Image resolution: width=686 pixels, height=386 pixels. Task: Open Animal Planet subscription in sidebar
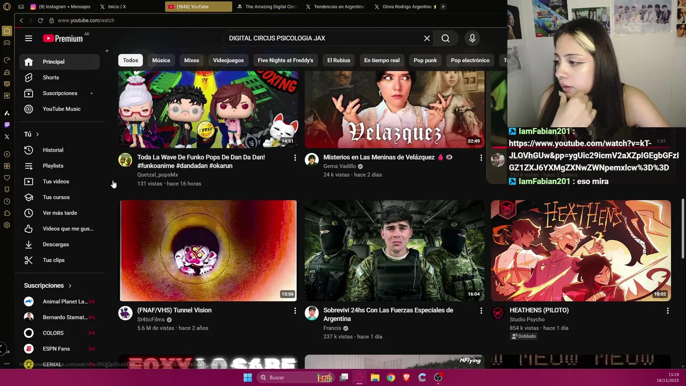59,302
